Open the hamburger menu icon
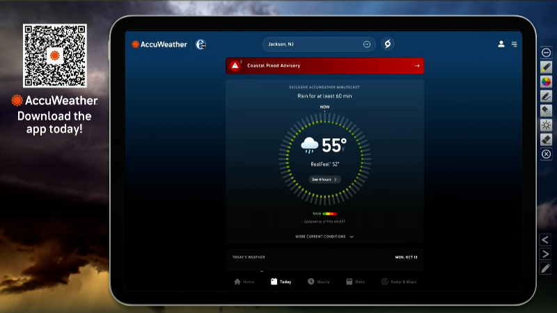 pos(515,44)
